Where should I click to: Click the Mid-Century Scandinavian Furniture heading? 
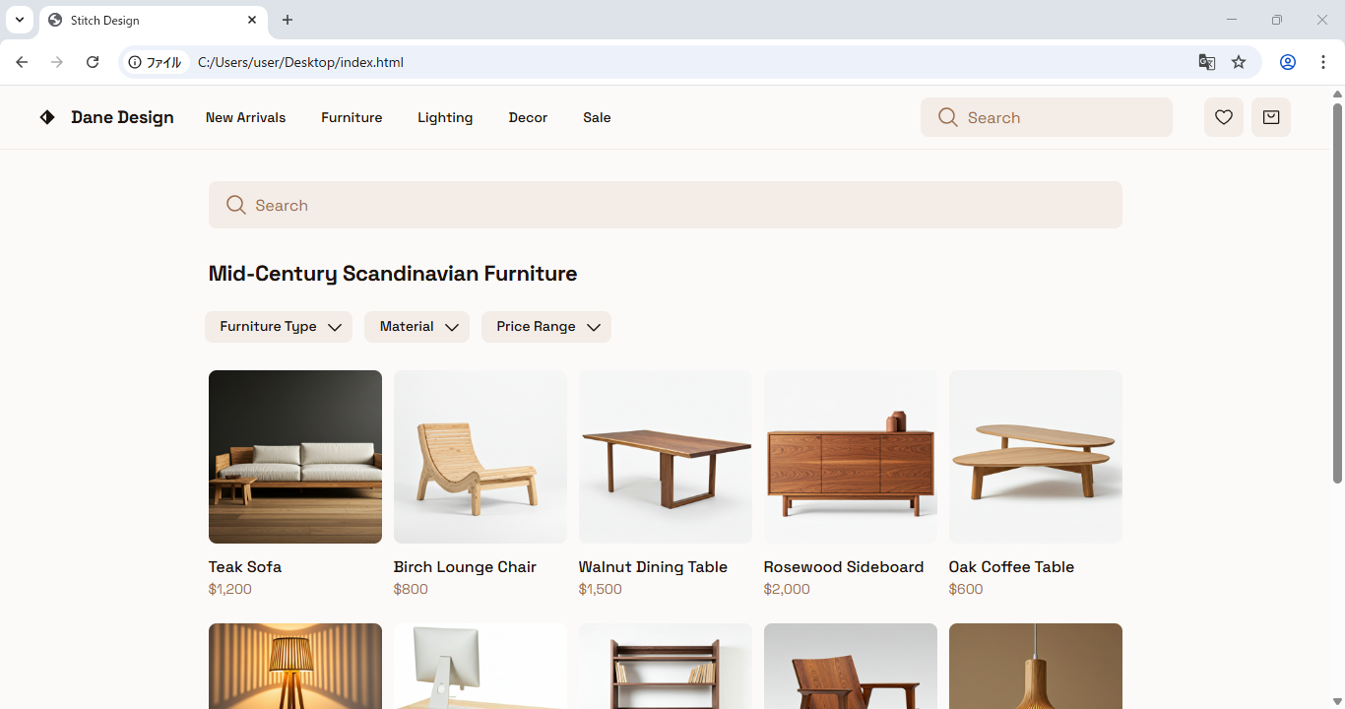(x=393, y=274)
